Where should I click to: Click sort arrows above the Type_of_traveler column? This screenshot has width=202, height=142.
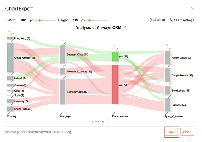coord(167,45)
